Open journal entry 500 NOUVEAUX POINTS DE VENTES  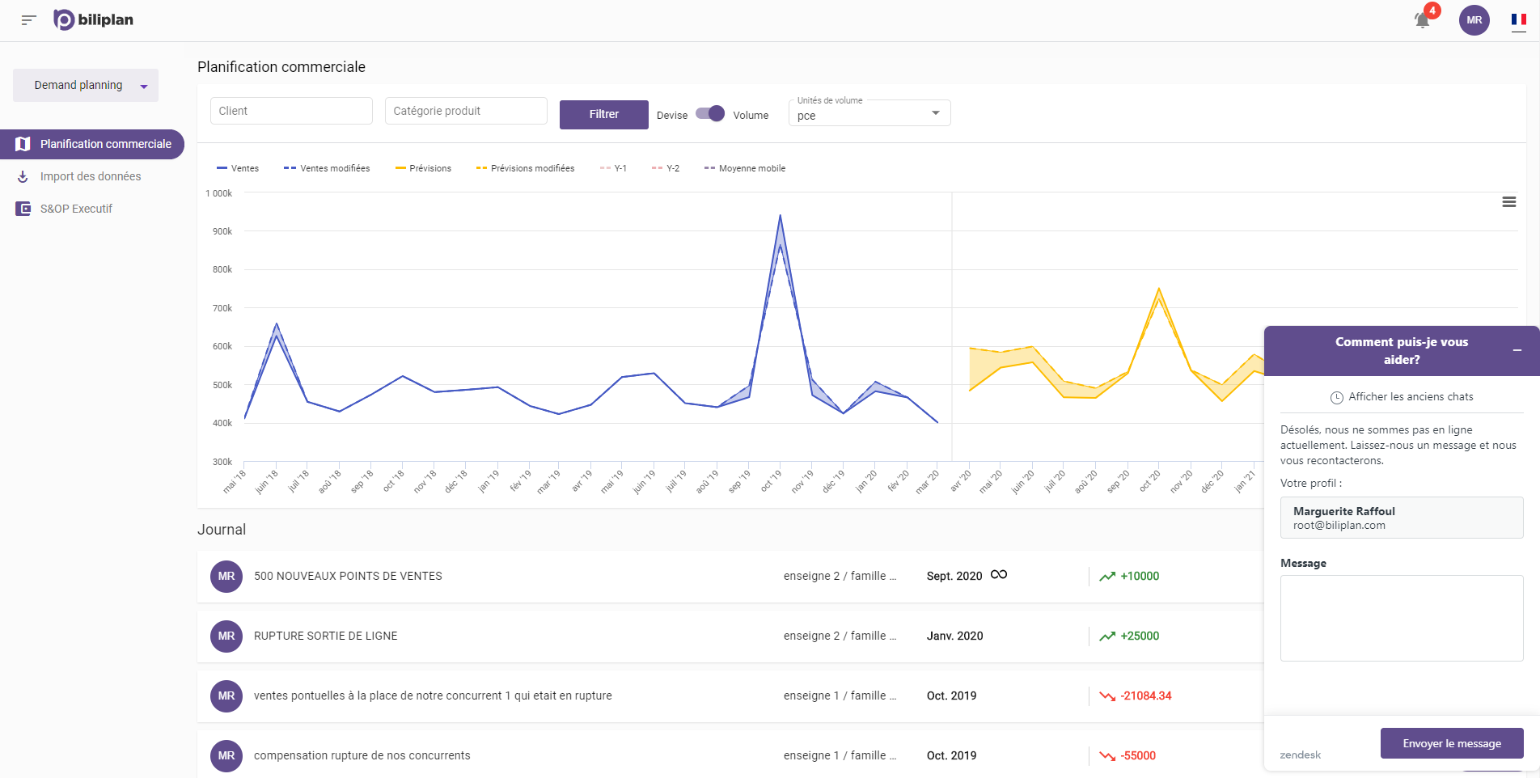coord(348,577)
